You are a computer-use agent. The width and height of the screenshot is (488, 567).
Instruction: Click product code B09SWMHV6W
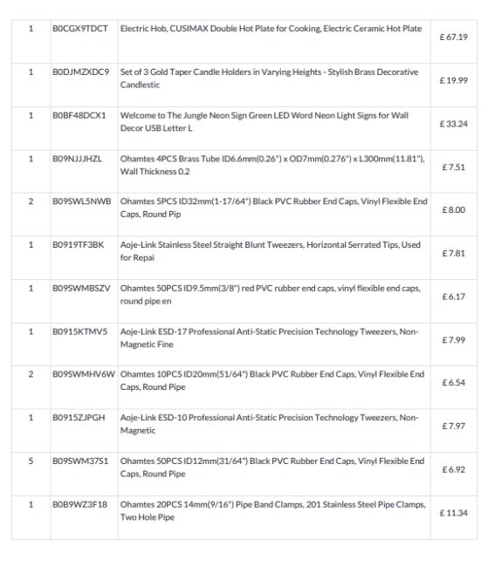[x=84, y=374]
